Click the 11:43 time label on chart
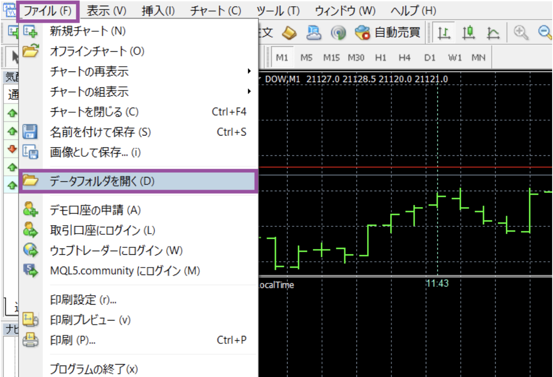The height and width of the screenshot is (377, 553). [437, 283]
